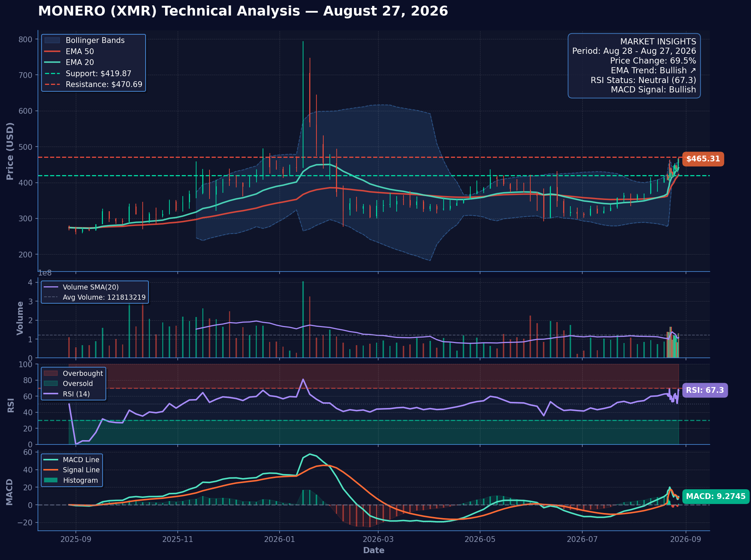Screen dimensions: 751x560
Task: Click the 2026-01 date axis label
Action: point(280,539)
